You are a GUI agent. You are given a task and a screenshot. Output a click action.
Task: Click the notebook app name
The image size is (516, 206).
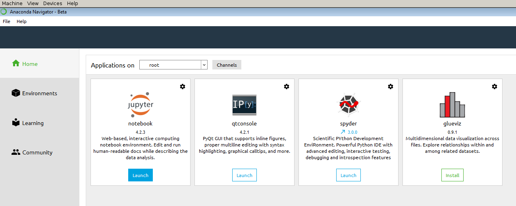pyautogui.click(x=141, y=123)
